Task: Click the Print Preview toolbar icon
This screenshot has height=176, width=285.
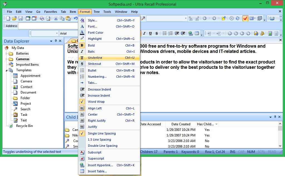Action: click(48, 18)
